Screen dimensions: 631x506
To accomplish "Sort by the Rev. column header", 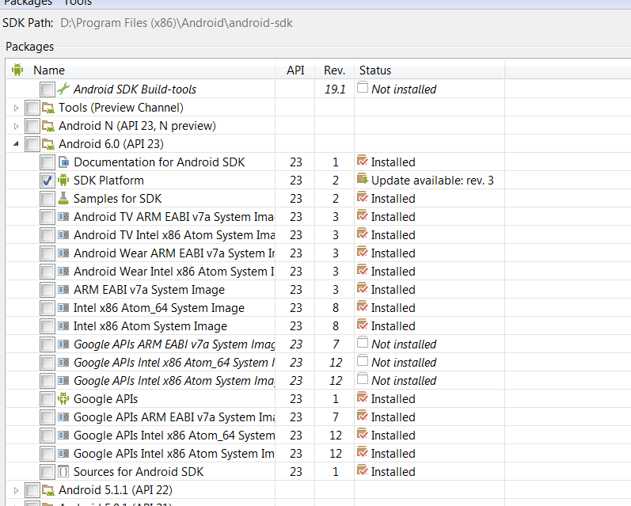I will (x=334, y=70).
